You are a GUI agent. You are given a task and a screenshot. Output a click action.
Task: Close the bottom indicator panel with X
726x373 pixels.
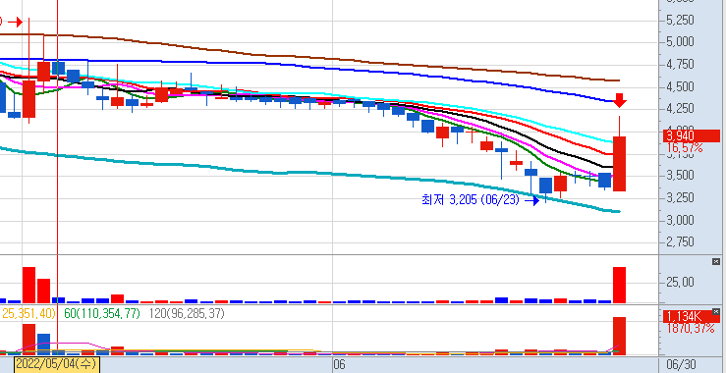point(716,311)
